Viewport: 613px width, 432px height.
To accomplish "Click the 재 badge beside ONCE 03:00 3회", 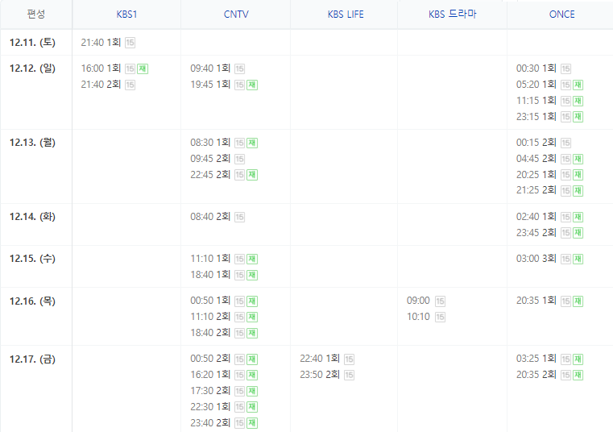I will tap(578, 259).
